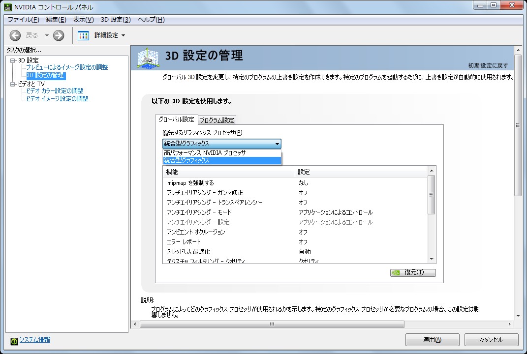This screenshot has height=354, width=527.
Task: Open the 詳細設定 view mode dropdown
Action: (x=123, y=35)
